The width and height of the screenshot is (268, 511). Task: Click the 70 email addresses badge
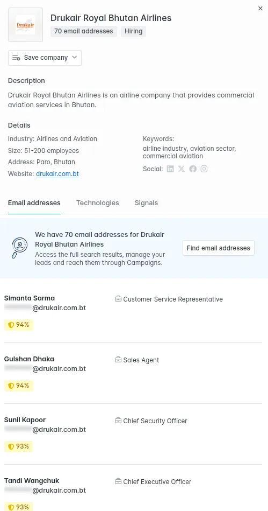(84, 31)
